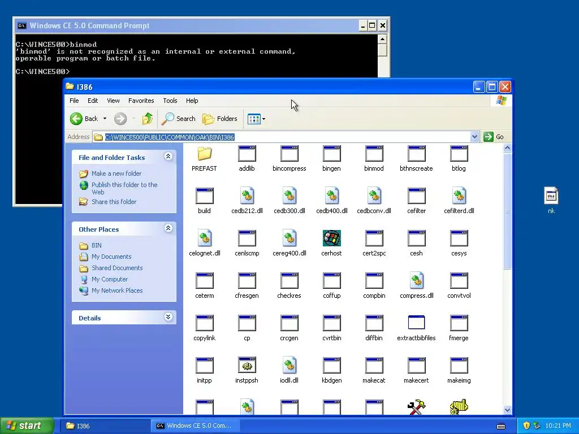Toggle the Folders pane button

220,119
